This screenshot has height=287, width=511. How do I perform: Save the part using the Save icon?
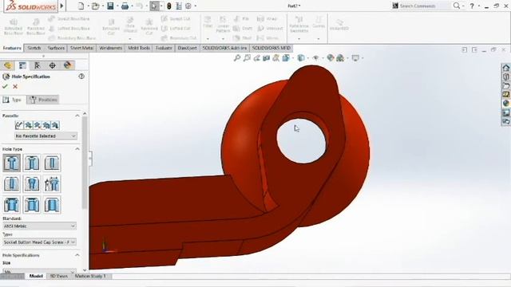click(110, 6)
